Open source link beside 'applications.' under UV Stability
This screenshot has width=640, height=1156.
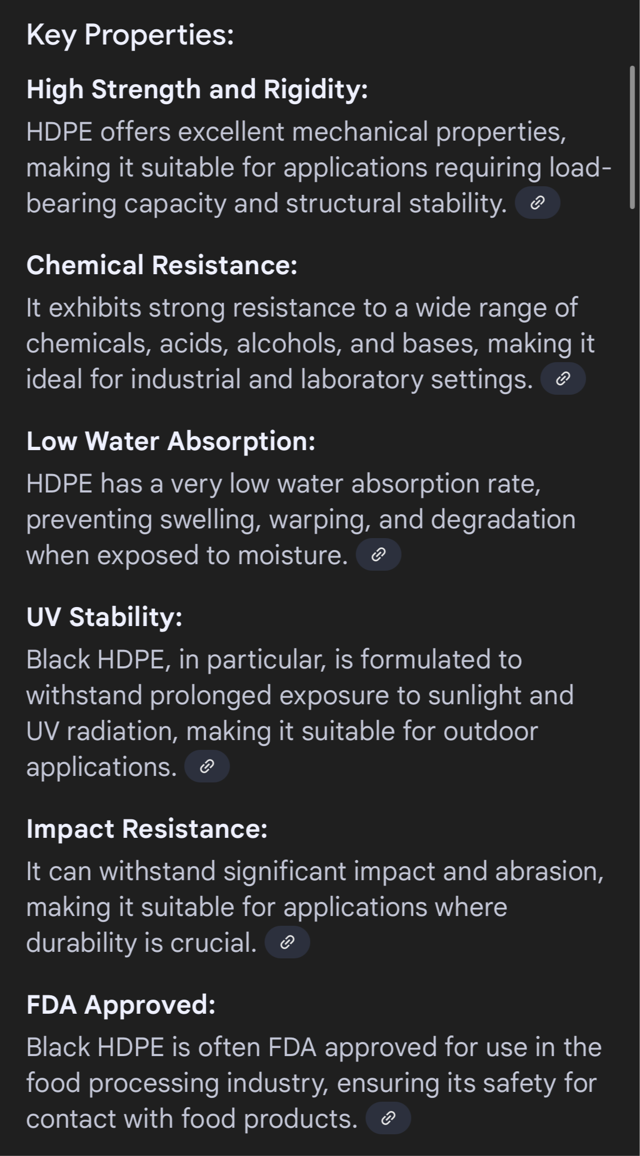point(207,766)
